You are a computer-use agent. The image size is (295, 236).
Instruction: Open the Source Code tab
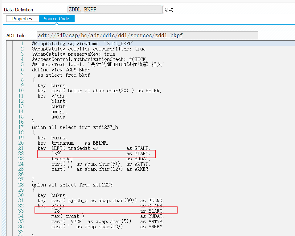point(56,19)
